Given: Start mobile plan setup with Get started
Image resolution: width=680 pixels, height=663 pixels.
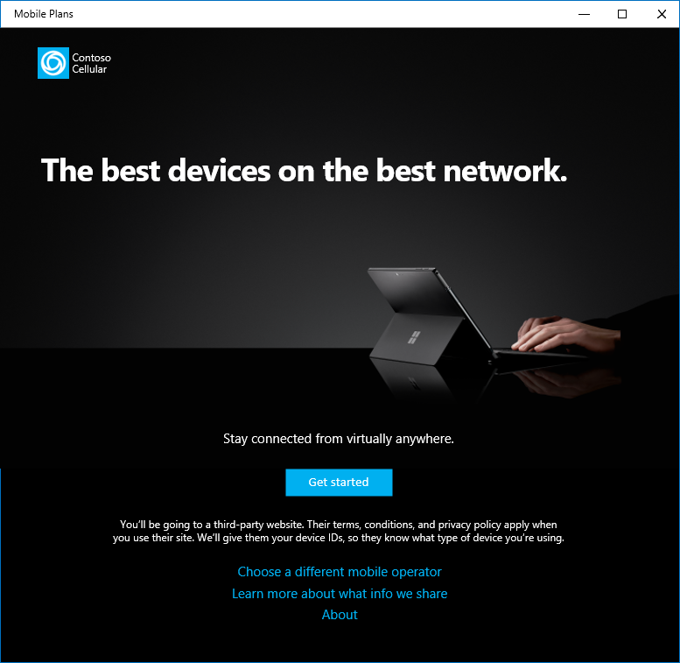Looking at the screenshot, I should (339, 482).
